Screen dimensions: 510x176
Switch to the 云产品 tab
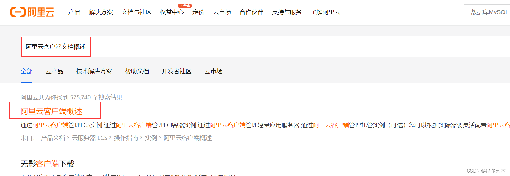point(54,71)
